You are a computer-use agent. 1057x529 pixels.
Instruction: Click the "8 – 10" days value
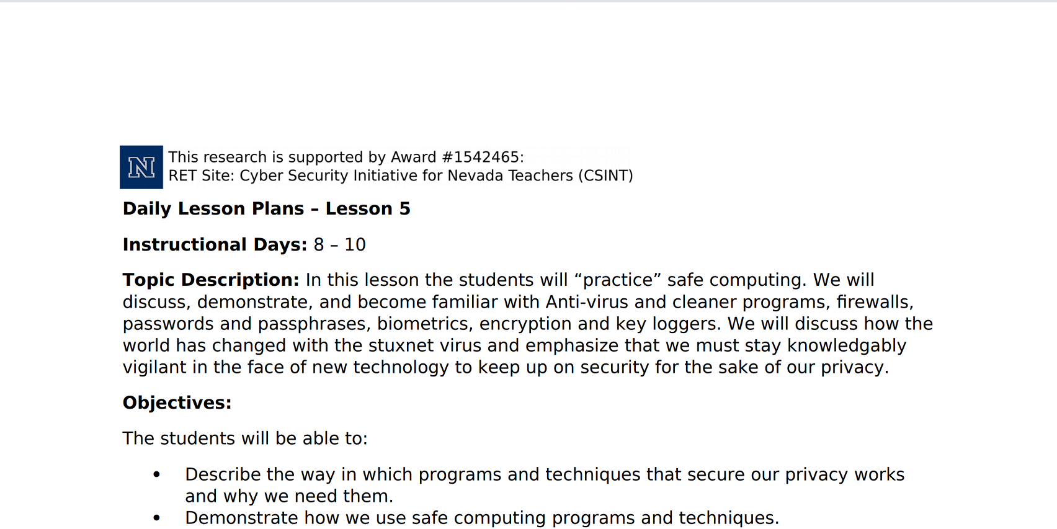click(x=339, y=245)
